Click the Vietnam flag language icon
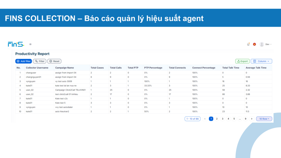Image resolution: width=281 pixels, height=158 pixels. (254, 44)
